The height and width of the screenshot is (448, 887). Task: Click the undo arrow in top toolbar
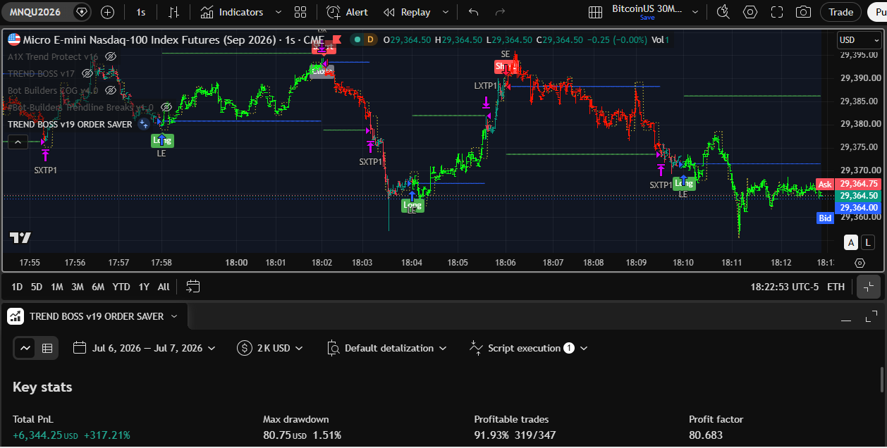[473, 12]
